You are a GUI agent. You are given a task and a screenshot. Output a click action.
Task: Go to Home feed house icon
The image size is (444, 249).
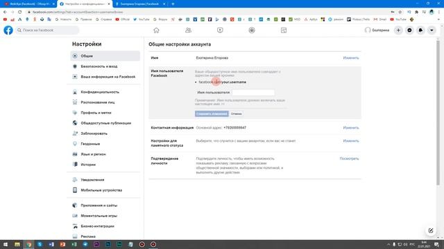click(156, 30)
